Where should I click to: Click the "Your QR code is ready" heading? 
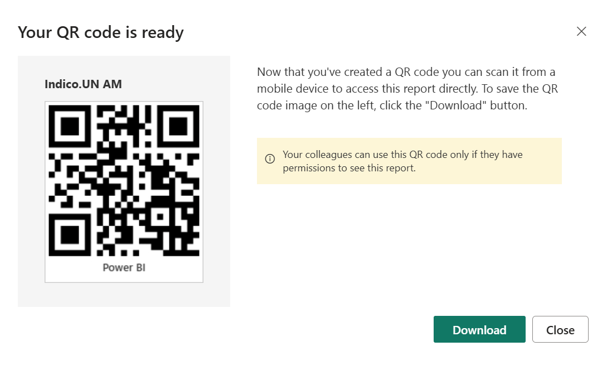pos(101,32)
